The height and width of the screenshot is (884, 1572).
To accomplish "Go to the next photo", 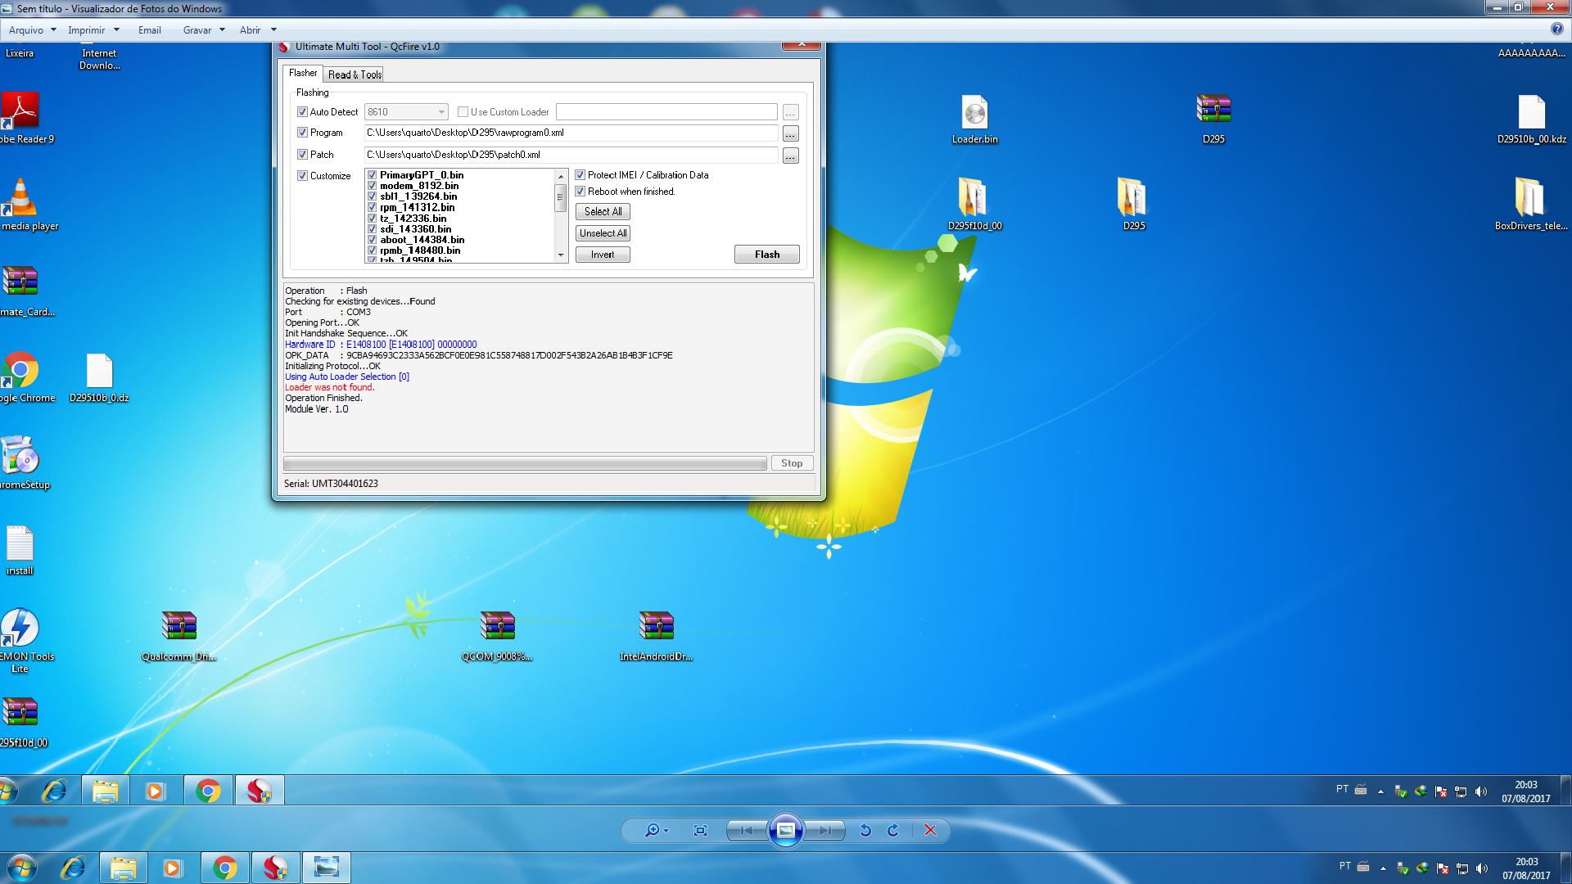I will tap(825, 830).
